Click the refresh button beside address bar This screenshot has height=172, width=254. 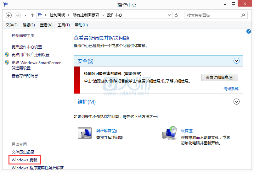click(176, 15)
